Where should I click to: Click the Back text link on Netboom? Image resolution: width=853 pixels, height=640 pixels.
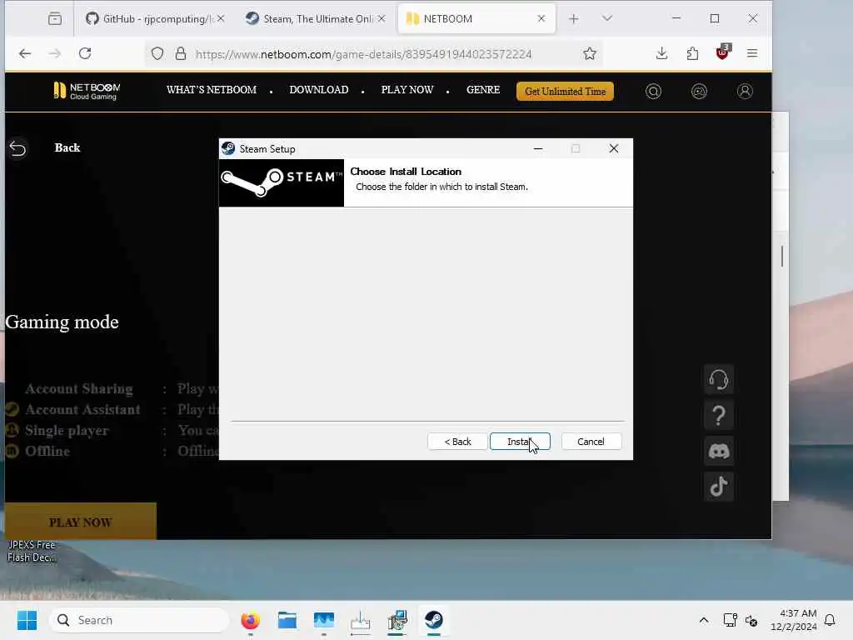click(x=67, y=147)
